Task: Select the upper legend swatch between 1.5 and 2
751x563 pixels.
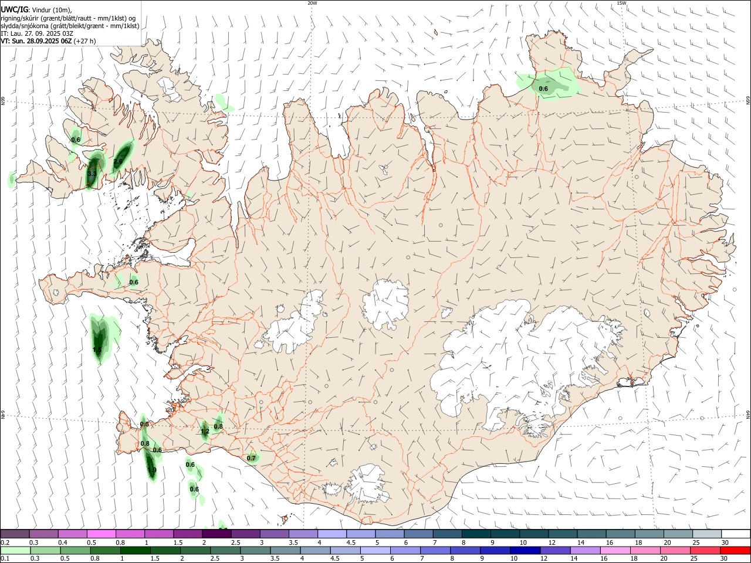Action: (188, 534)
